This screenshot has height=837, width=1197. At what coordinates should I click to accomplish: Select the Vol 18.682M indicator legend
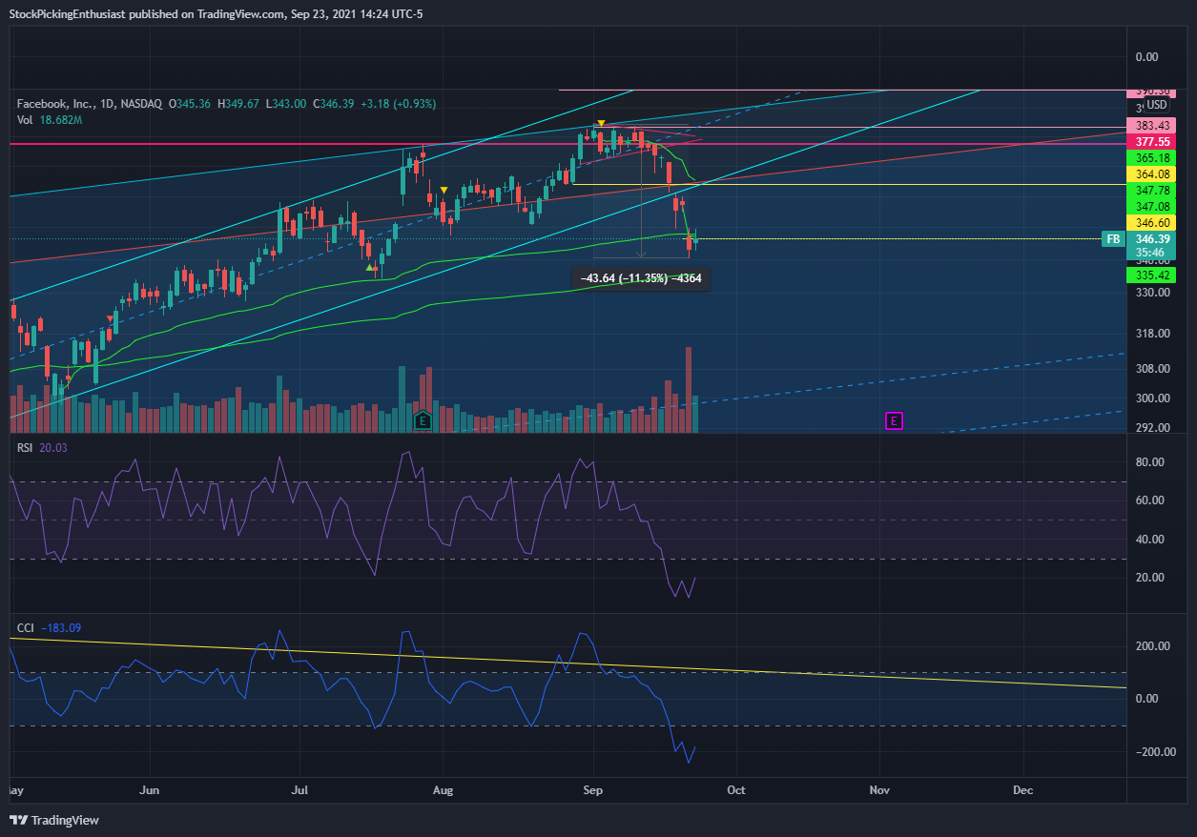coord(50,120)
